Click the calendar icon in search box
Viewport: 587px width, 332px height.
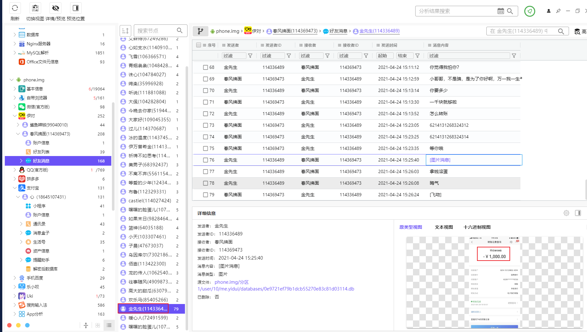point(500,11)
